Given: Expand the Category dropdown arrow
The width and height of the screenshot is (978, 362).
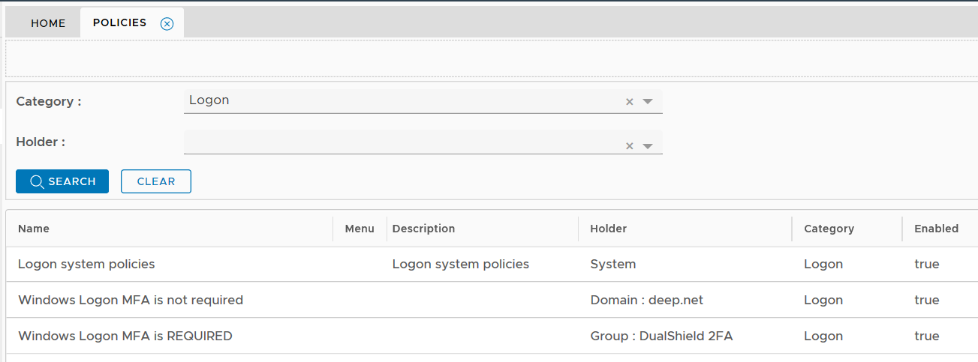Looking at the screenshot, I should (648, 102).
